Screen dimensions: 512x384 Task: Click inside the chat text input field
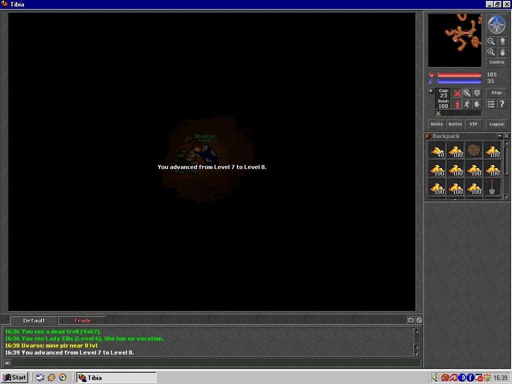click(216, 363)
